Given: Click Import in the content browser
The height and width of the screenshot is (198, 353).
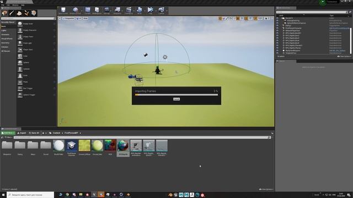Looking at the screenshot, I should point(22,133).
